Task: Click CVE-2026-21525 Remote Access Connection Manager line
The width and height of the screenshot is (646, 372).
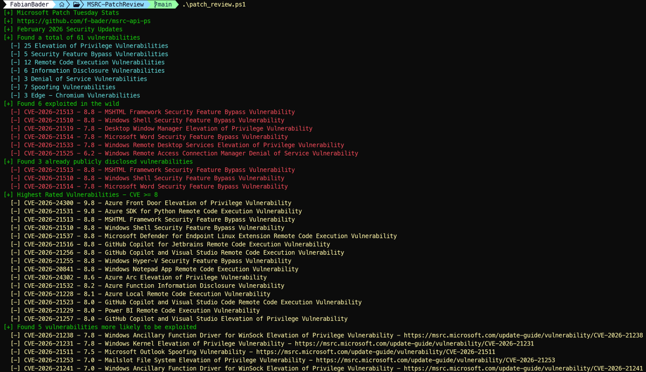Action: coord(184,153)
